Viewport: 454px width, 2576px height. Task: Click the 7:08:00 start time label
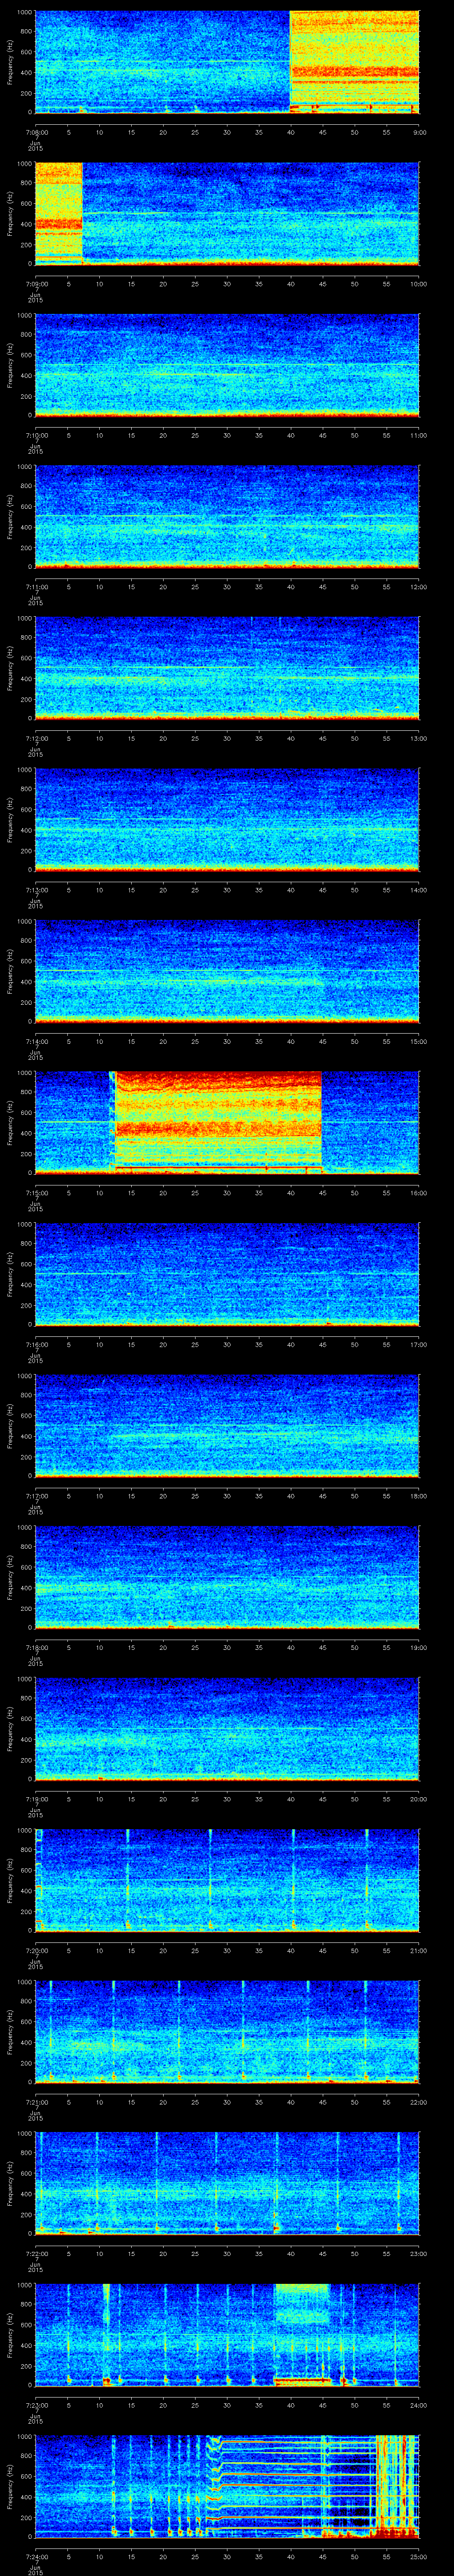[36, 132]
